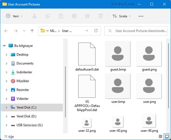Click the Yerel Disk (D:) drive icon
The height and width of the screenshot is (140, 171).
[13, 117]
